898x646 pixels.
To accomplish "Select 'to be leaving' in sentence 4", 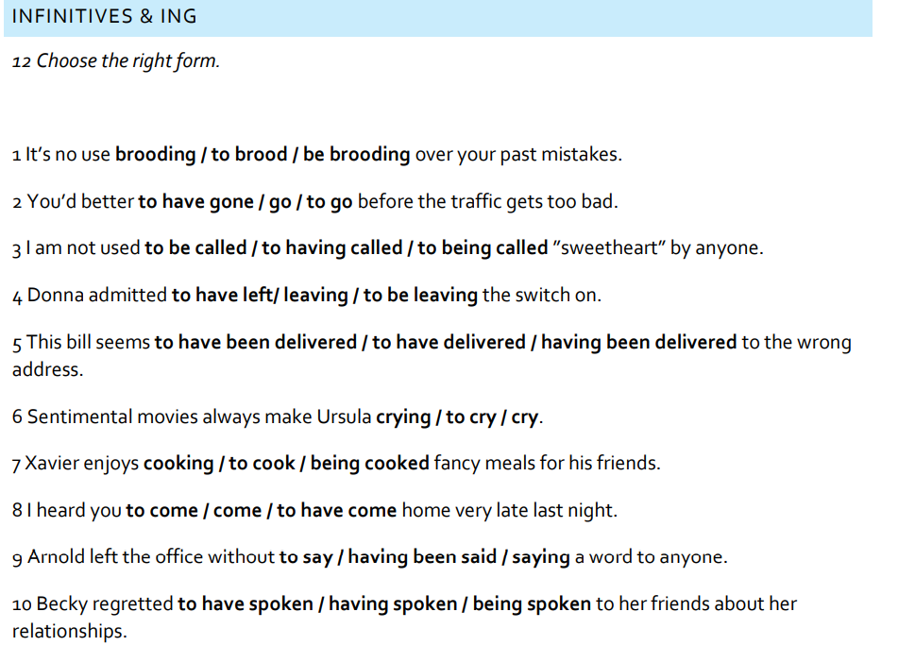I will 420,295.
